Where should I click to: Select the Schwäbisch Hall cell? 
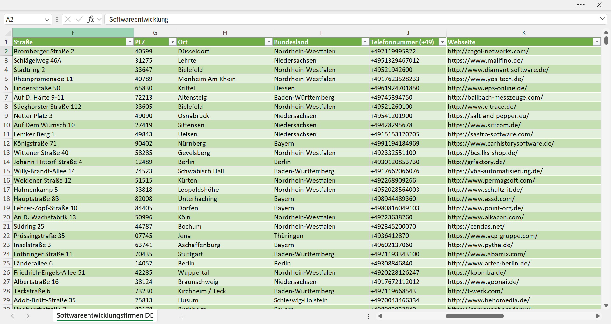point(225,171)
